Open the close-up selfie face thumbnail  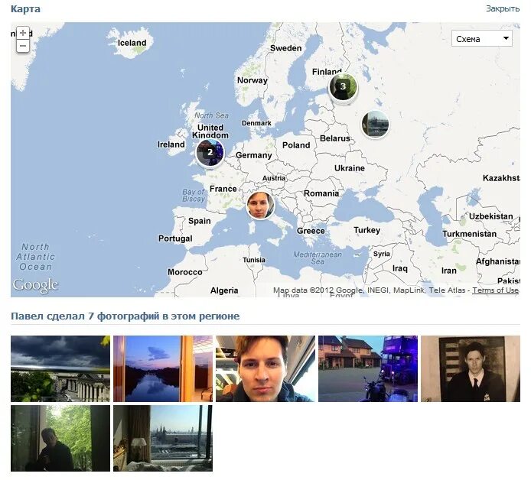pyautogui.click(x=265, y=368)
